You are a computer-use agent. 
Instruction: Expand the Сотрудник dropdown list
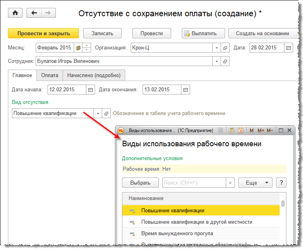tap(217, 62)
